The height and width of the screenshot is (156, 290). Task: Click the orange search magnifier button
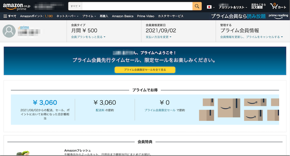pos(197,6)
